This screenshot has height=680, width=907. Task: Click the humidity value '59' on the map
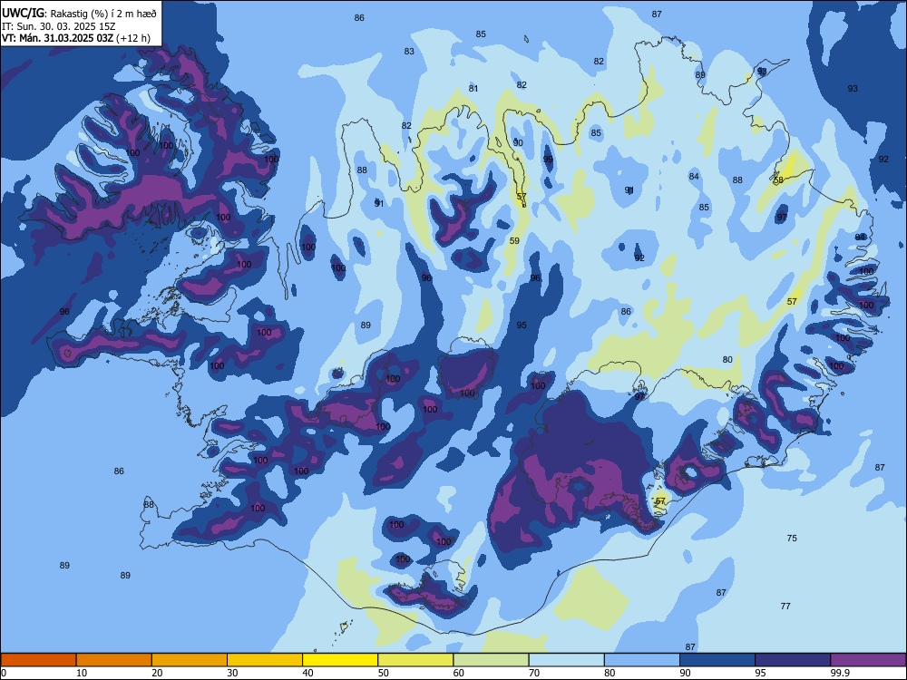click(x=514, y=241)
